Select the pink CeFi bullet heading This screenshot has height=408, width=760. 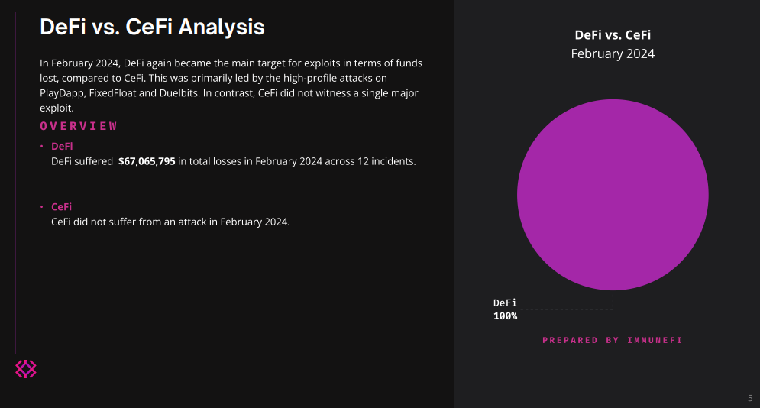(x=62, y=207)
